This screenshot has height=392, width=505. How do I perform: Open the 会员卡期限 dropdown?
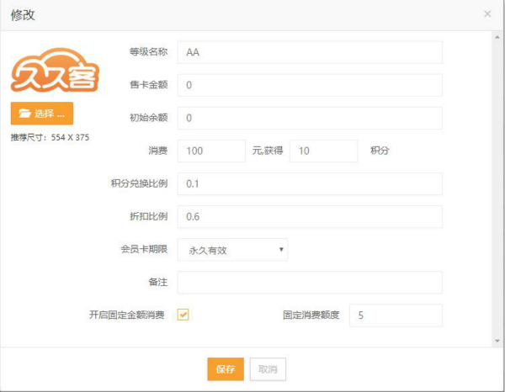click(x=233, y=249)
